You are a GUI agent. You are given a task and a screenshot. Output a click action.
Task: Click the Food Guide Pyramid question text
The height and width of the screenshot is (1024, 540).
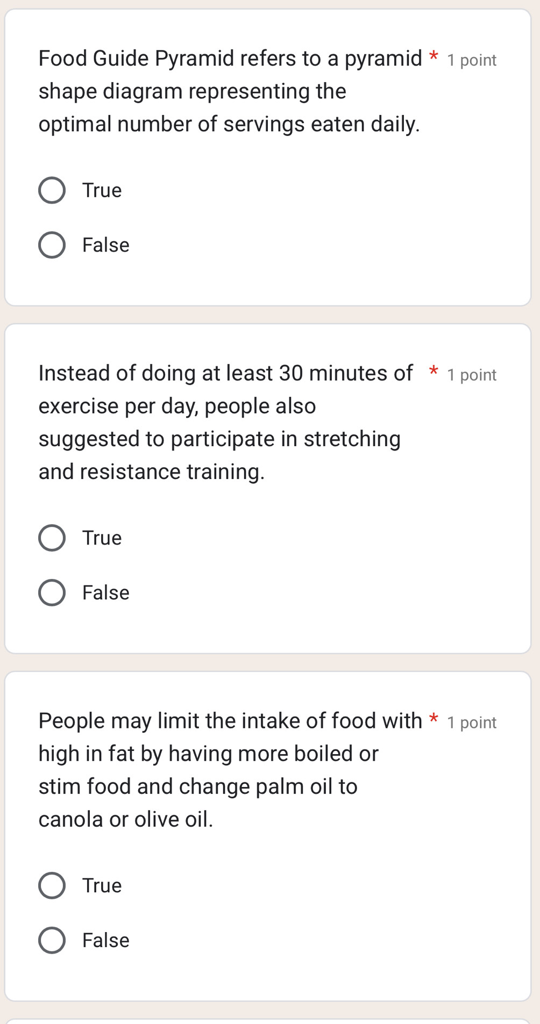point(226,91)
